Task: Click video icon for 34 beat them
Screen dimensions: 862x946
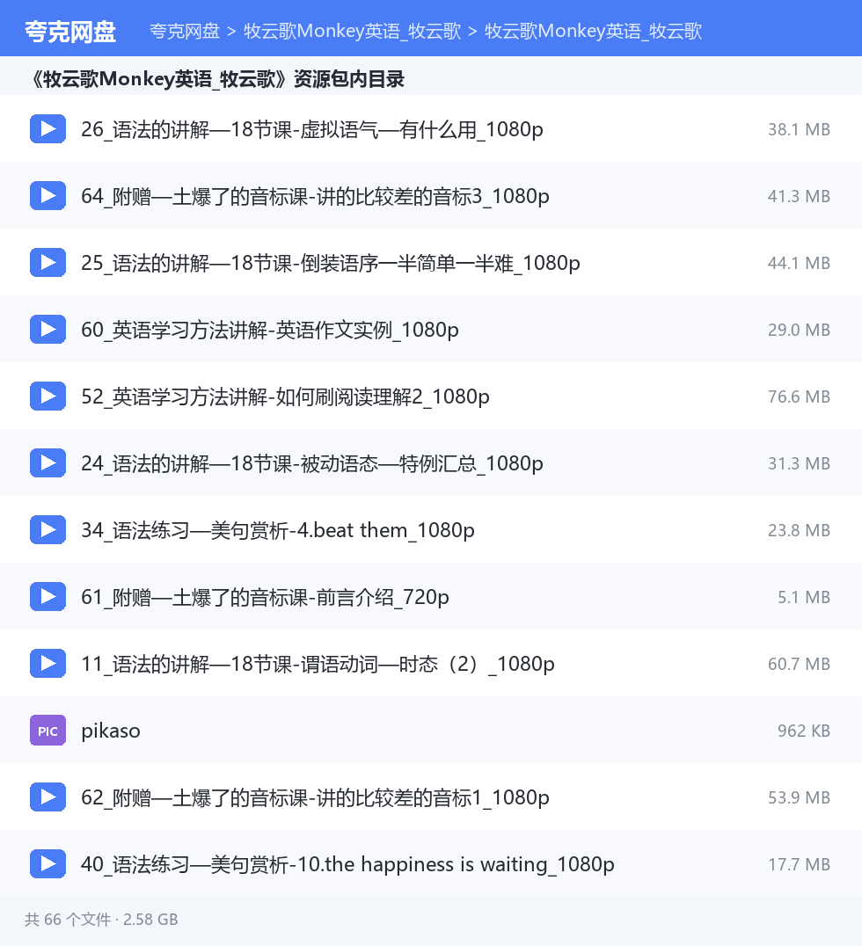Action: tap(47, 530)
